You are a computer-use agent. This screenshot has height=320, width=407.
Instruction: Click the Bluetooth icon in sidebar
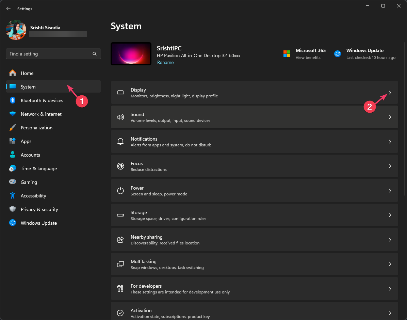(x=13, y=100)
